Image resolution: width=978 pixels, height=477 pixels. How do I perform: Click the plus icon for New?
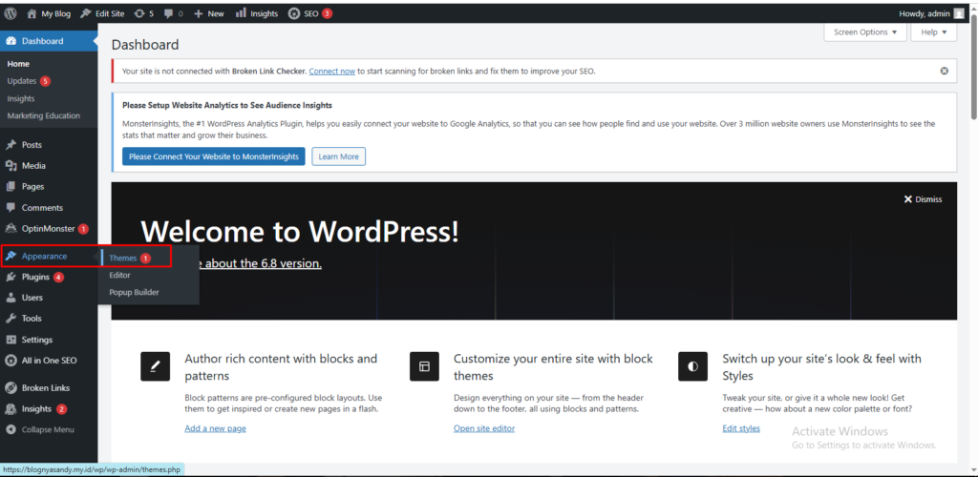click(199, 13)
